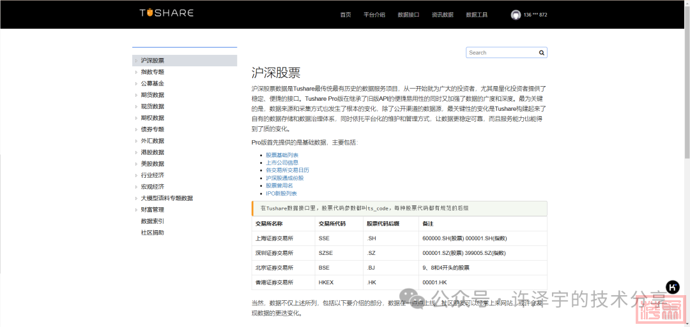
Task: Click the HKEX exchange code cell
Action: coord(339,282)
